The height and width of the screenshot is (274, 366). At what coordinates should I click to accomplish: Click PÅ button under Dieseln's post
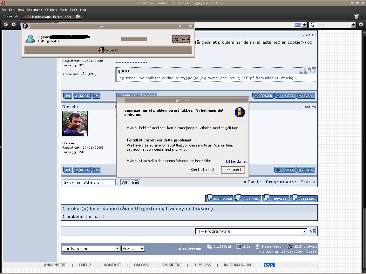pos(68,170)
